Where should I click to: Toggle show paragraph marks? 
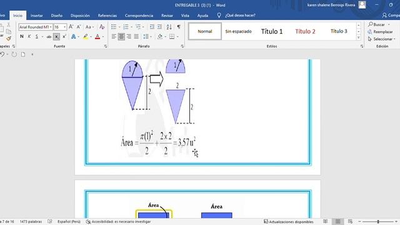pyautogui.click(x=179, y=27)
